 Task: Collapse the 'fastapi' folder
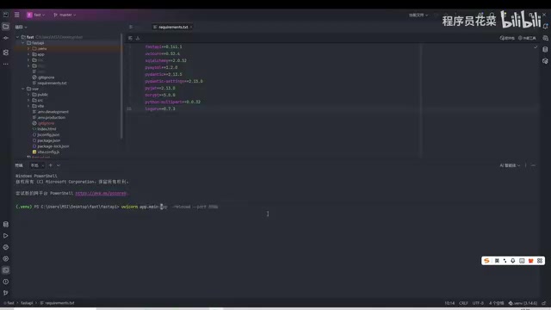click(x=23, y=43)
